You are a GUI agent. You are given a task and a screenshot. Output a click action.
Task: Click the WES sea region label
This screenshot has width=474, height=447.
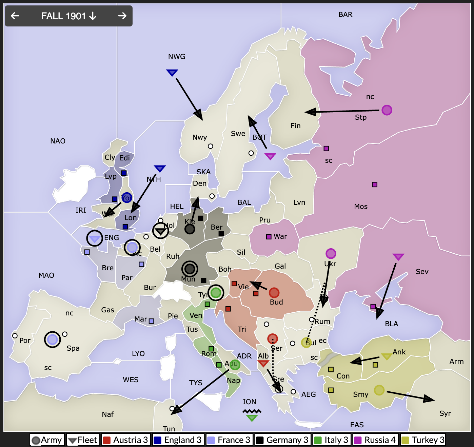(131, 380)
